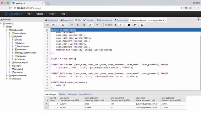
Task: Click the user_email column header
Action: (148, 99)
